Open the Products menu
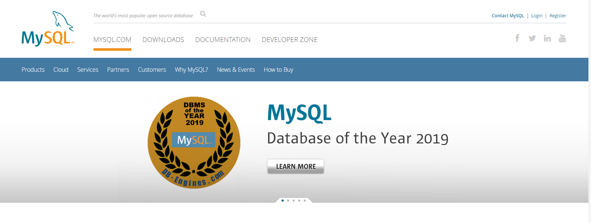 coord(33,70)
